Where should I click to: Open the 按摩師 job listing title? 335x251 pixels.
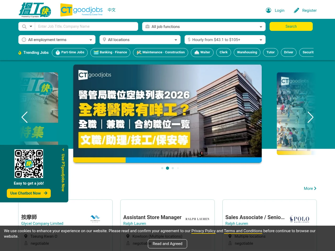[x=29, y=217]
